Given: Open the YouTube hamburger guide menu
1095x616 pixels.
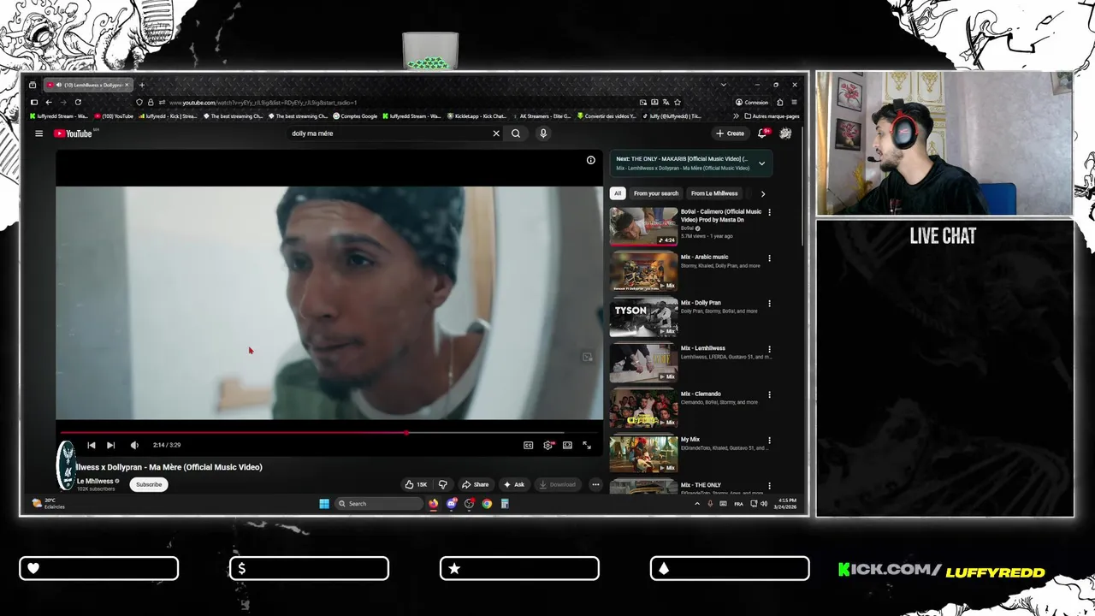Looking at the screenshot, I should click(38, 133).
